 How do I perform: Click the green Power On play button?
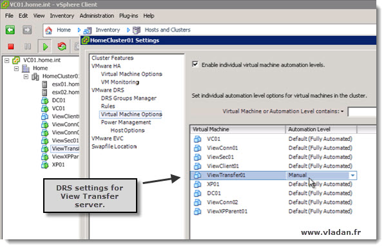(x=45, y=46)
